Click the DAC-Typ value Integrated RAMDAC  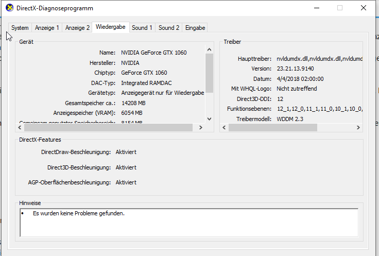(146, 83)
